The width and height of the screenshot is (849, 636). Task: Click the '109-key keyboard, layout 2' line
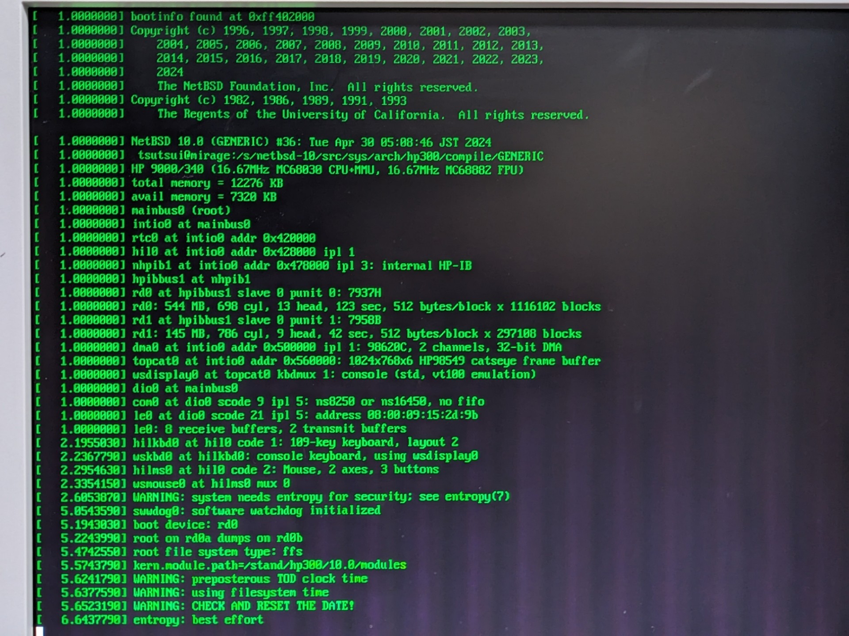click(374, 442)
